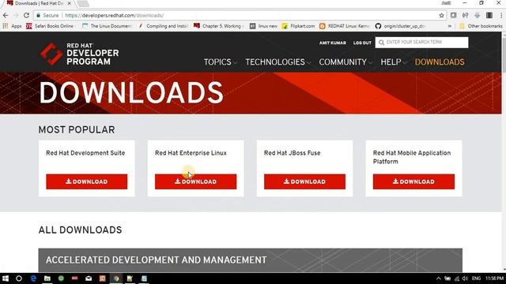The image size is (506, 284).
Task: Click the dark square extension icon
Action: [x=489, y=15]
